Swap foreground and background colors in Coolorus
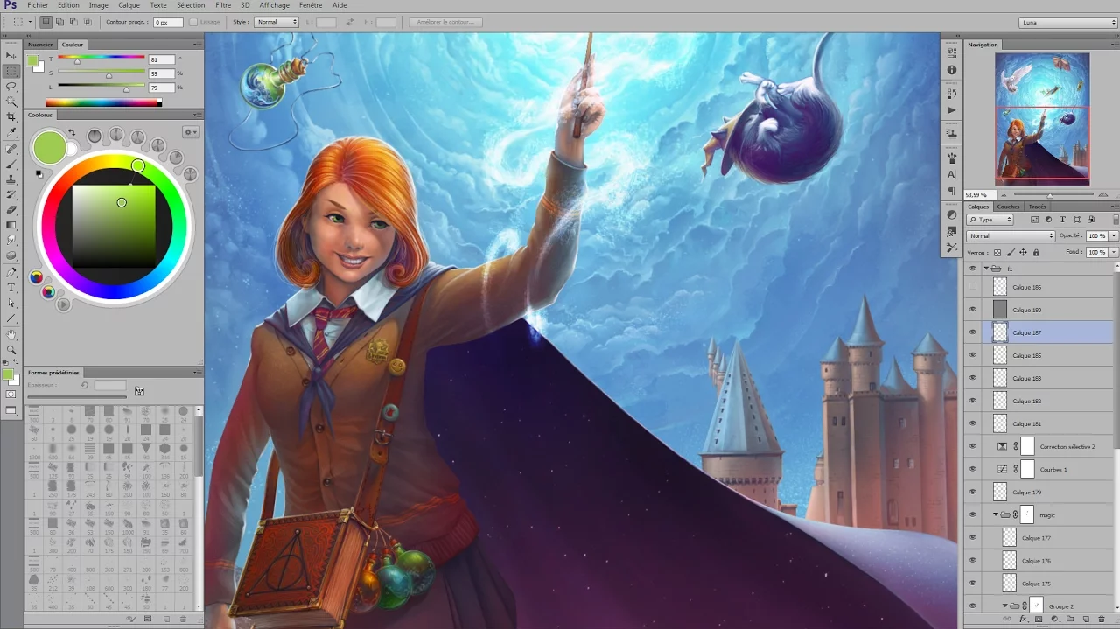This screenshot has width=1120, height=630. pyautogui.click(x=72, y=133)
